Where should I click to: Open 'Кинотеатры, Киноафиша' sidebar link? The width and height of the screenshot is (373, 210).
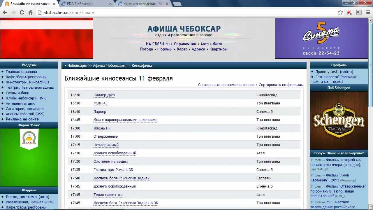click(28, 82)
